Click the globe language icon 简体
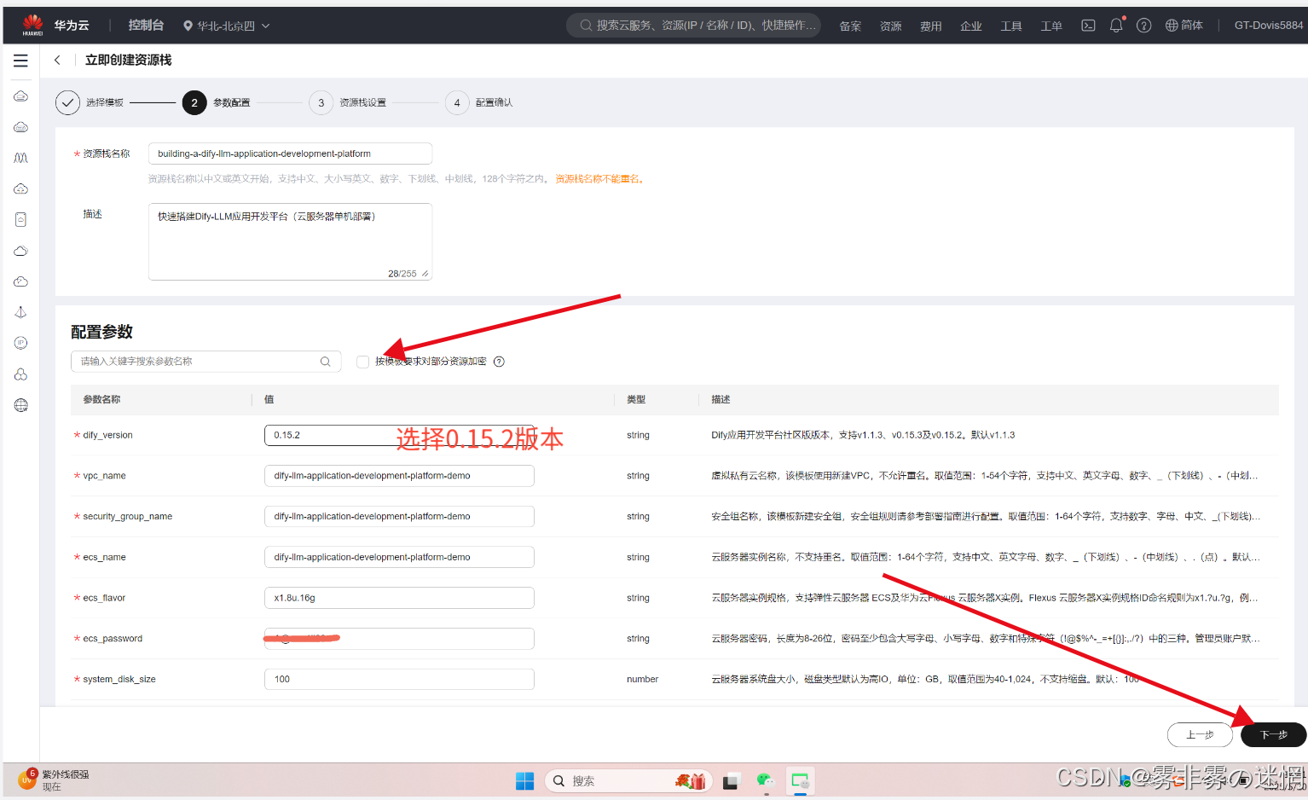1308x800 pixels. click(1184, 26)
